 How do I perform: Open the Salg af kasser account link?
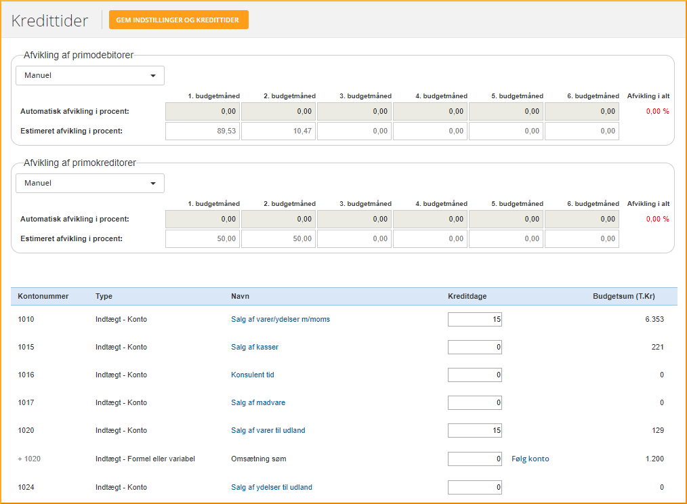[x=255, y=347]
